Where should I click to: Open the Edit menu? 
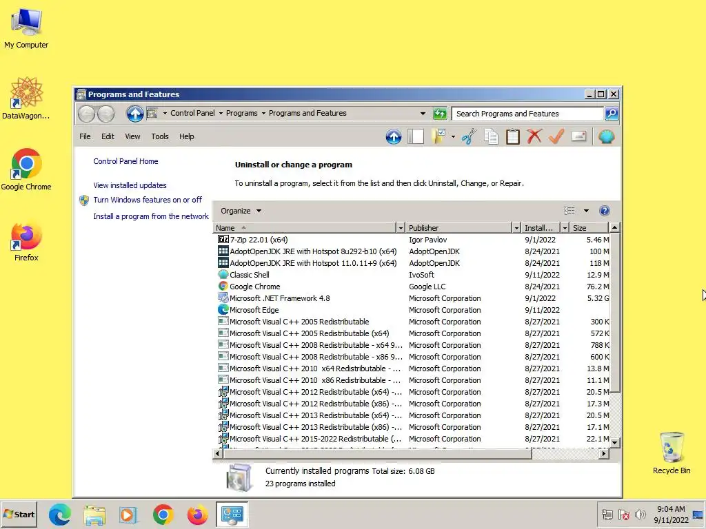(x=108, y=136)
